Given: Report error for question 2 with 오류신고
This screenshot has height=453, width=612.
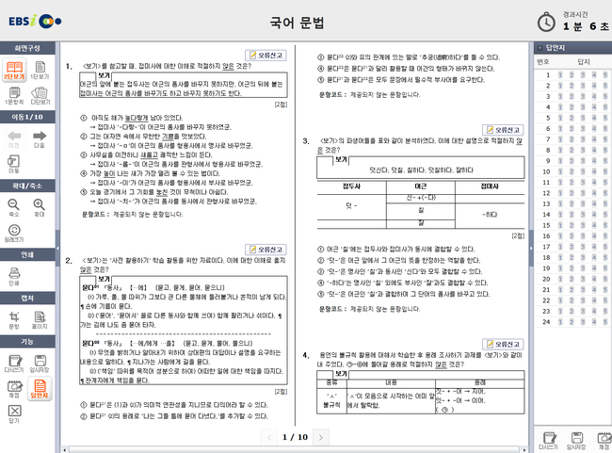Looking at the screenshot, I should coord(266,250).
